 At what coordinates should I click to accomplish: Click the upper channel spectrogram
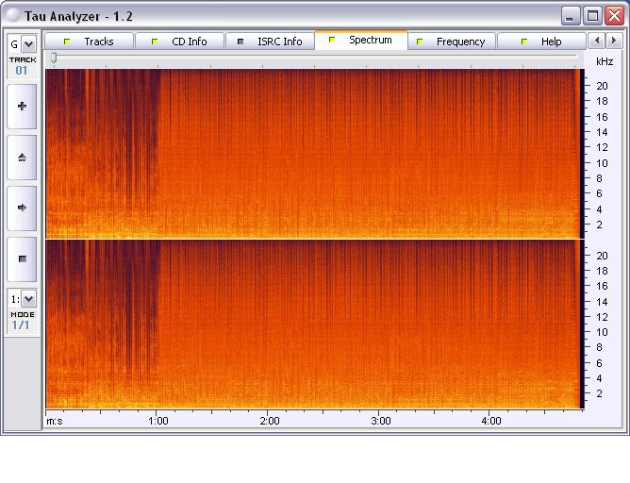pyautogui.click(x=313, y=153)
